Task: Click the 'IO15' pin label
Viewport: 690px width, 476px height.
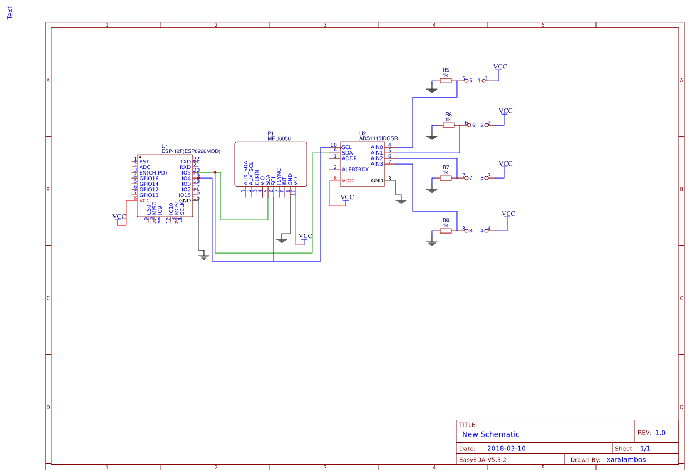Action: tap(185, 195)
